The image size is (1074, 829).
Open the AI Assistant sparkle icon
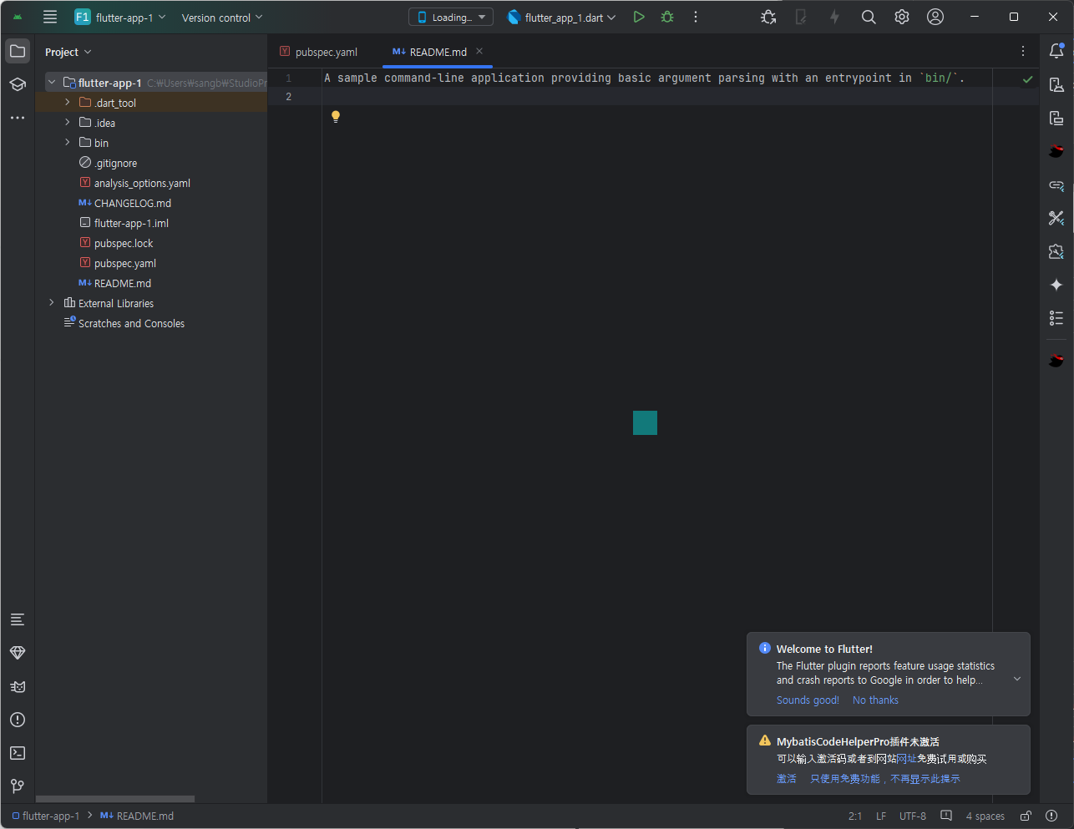pyautogui.click(x=1056, y=285)
